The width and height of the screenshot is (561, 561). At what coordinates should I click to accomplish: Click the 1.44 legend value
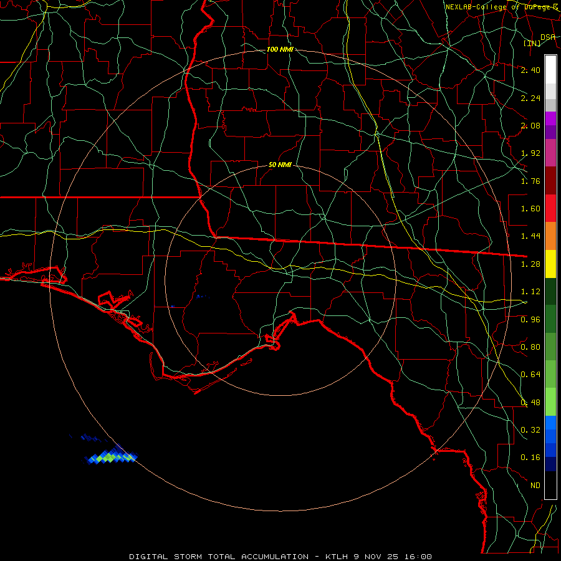[x=530, y=236]
